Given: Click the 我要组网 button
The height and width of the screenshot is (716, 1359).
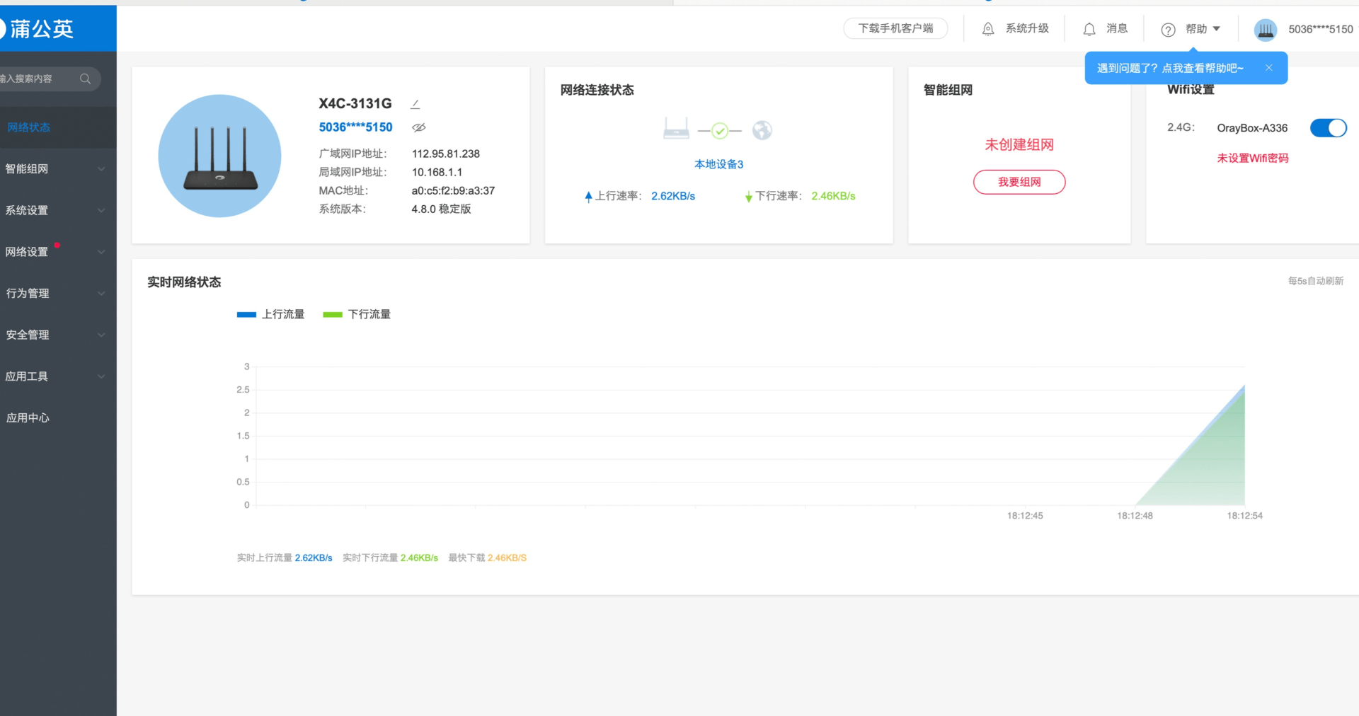Looking at the screenshot, I should [x=1019, y=182].
